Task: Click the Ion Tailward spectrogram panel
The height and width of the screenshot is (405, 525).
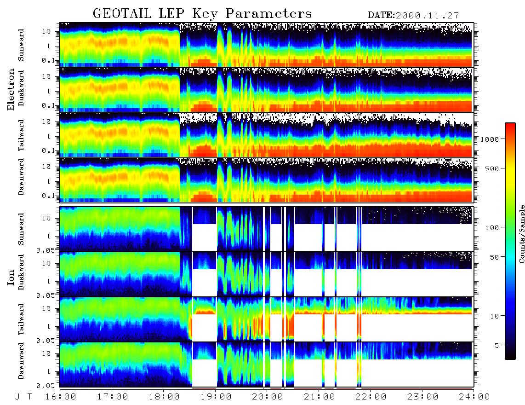Action: 267,319
